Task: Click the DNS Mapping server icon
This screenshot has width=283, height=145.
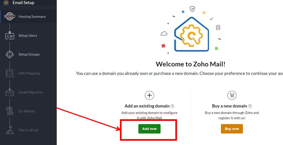Action: click(x=10, y=73)
